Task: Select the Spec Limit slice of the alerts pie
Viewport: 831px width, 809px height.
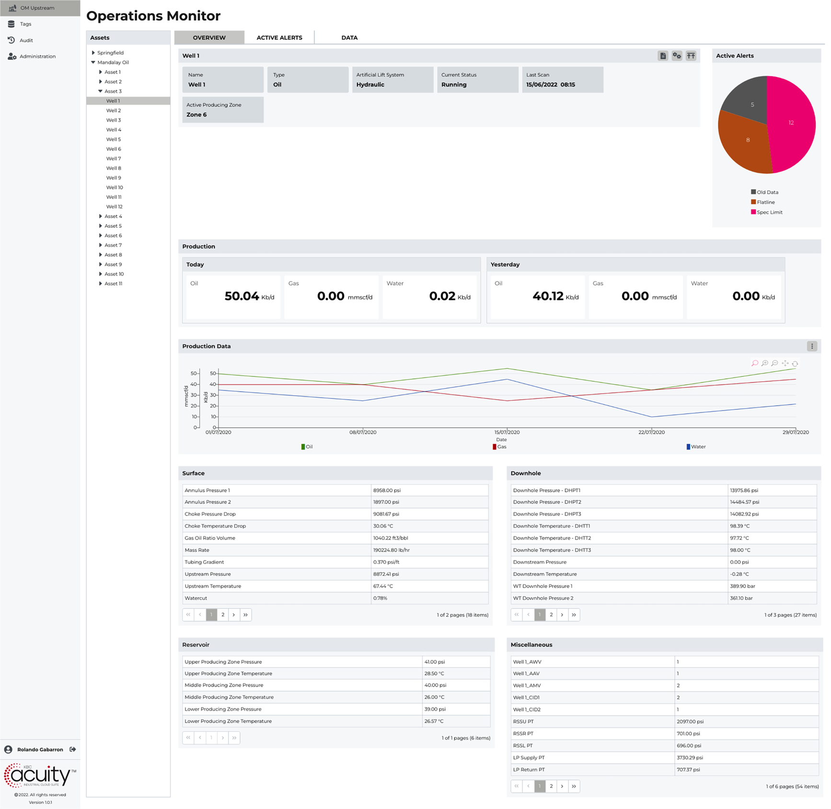Action: click(x=791, y=123)
